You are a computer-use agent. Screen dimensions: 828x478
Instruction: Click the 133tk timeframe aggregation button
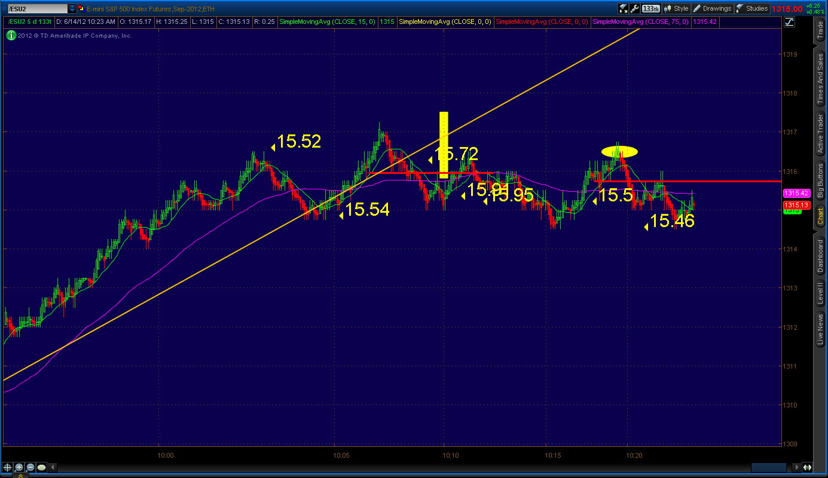[651, 8]
